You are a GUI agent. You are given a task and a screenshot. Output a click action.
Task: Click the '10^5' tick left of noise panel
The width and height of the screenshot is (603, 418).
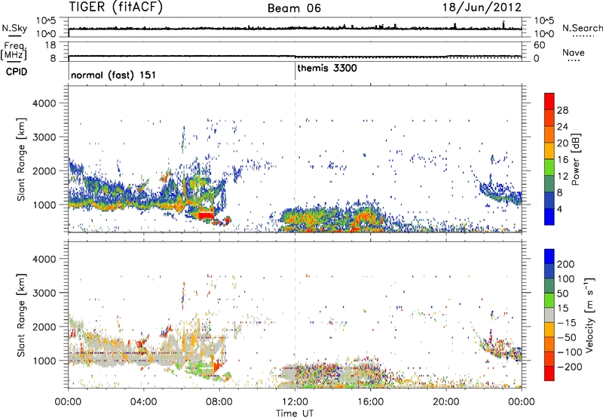point(46,20)
